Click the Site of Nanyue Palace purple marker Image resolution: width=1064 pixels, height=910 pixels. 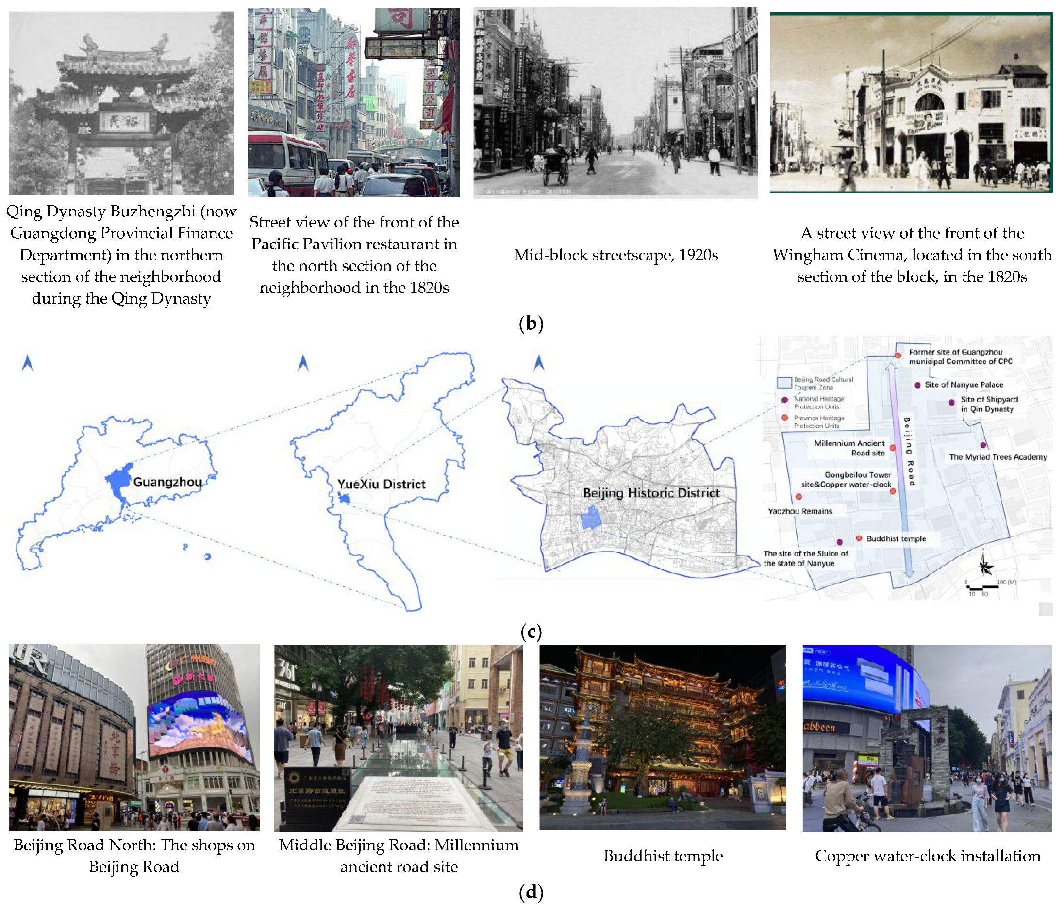point(917,385)
